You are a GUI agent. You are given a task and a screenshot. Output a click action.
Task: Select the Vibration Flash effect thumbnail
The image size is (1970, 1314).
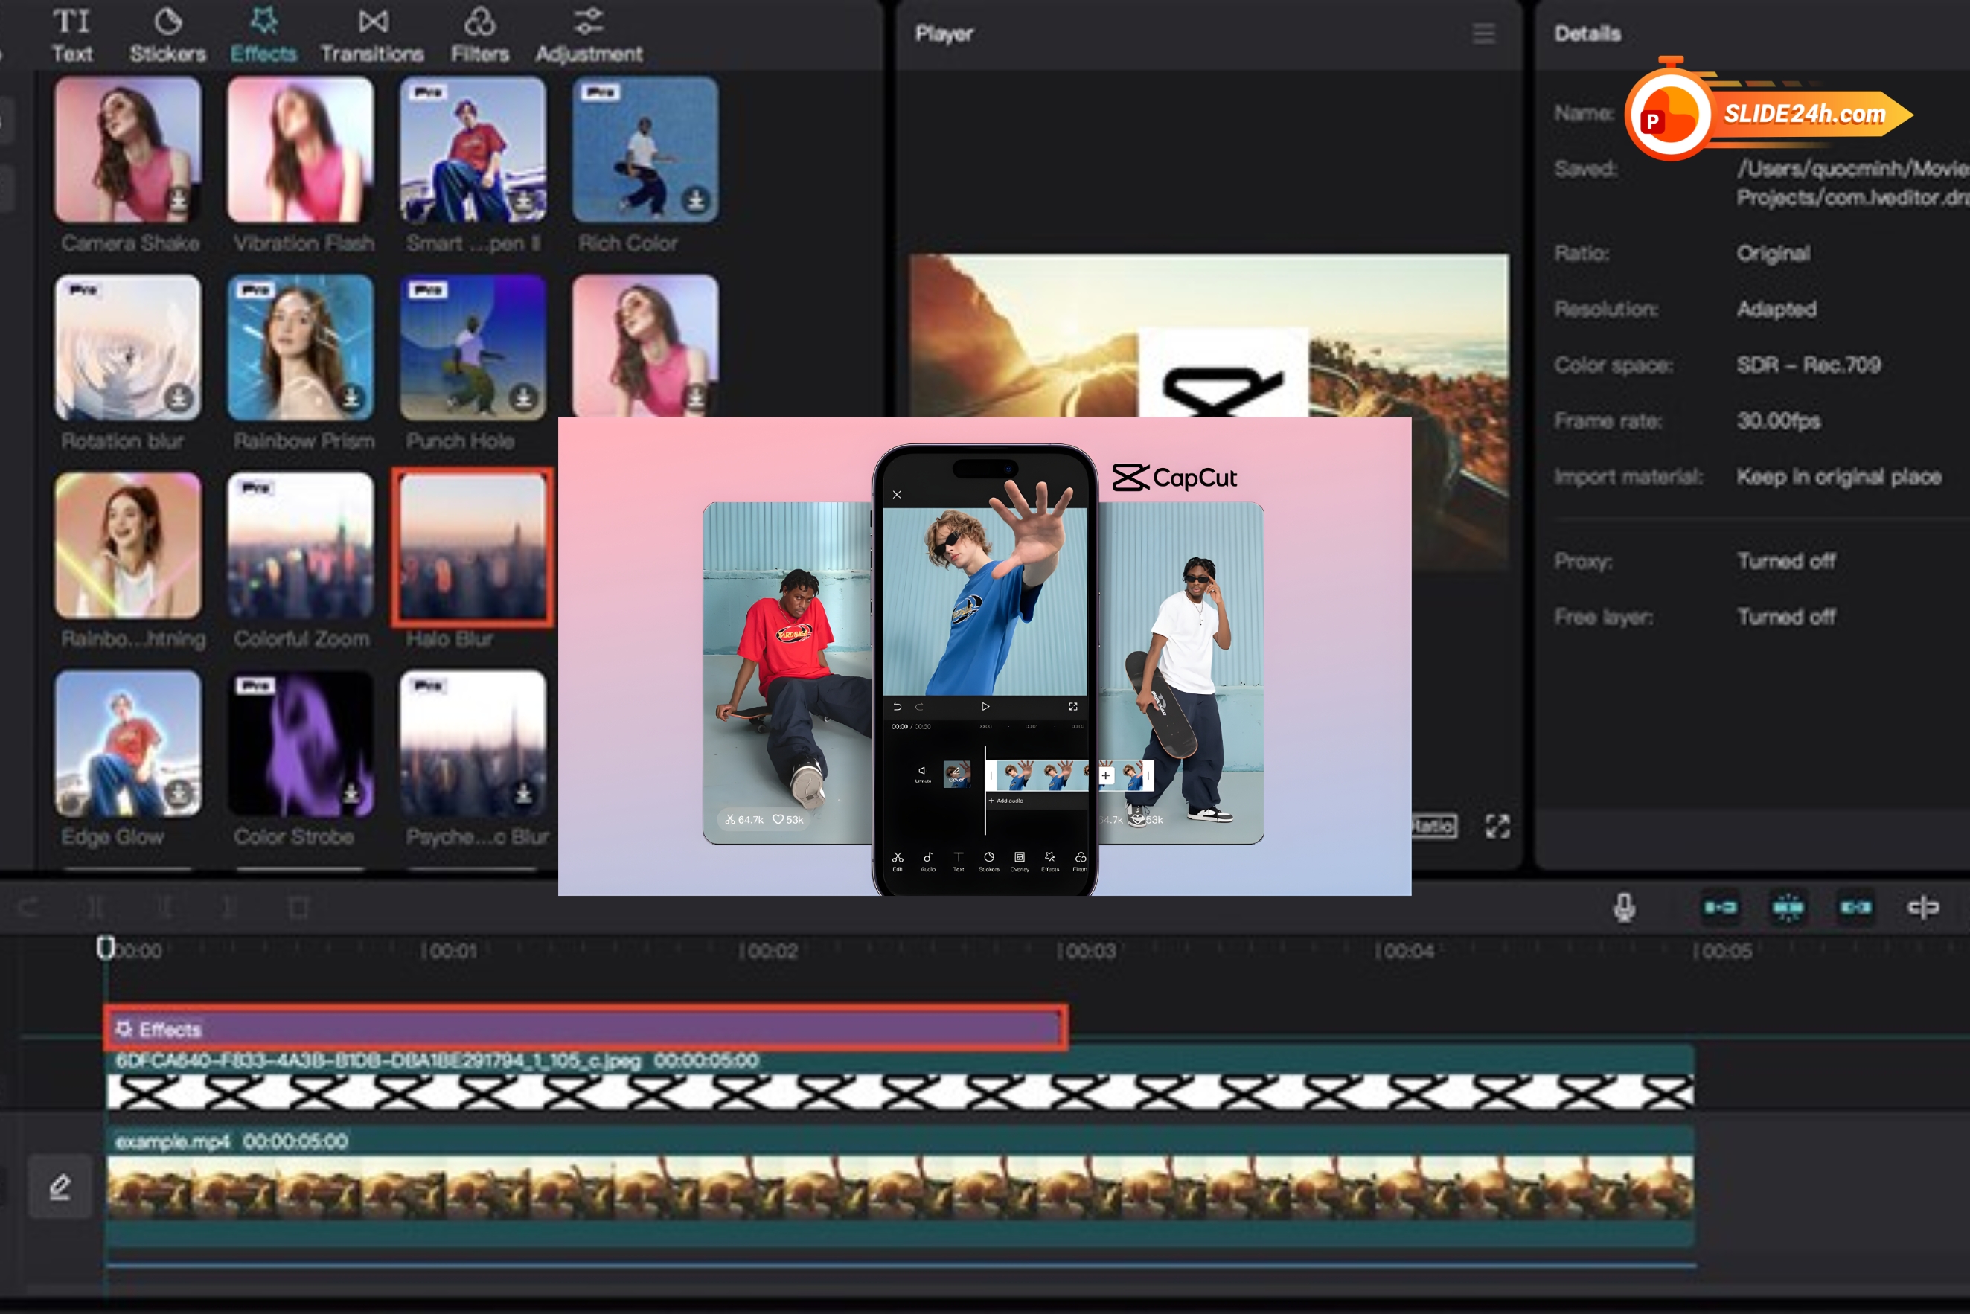pos(300,150)
